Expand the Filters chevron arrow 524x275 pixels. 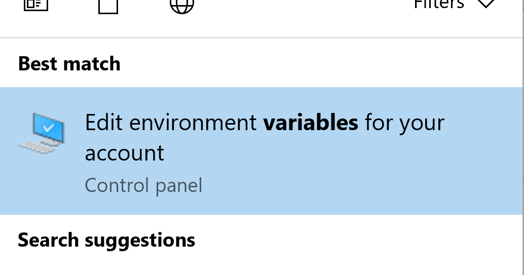[x=485, y=4]
